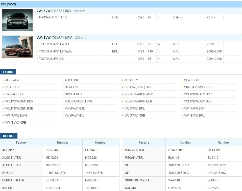Open TOURAN MPV 1.4 TSI model link
The height and width of the screenshot is (191, 242).
tap(54, 44)
